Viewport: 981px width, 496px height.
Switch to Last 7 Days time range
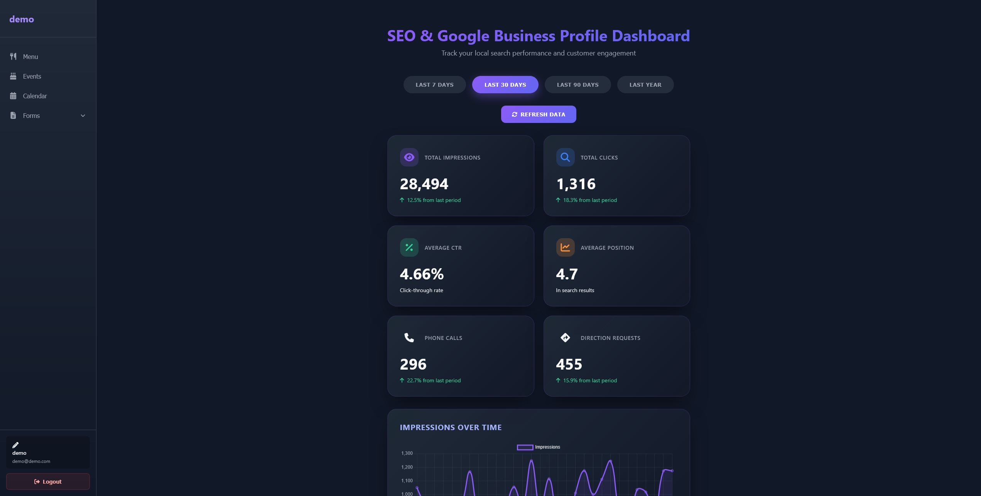(x=434, y=84)
